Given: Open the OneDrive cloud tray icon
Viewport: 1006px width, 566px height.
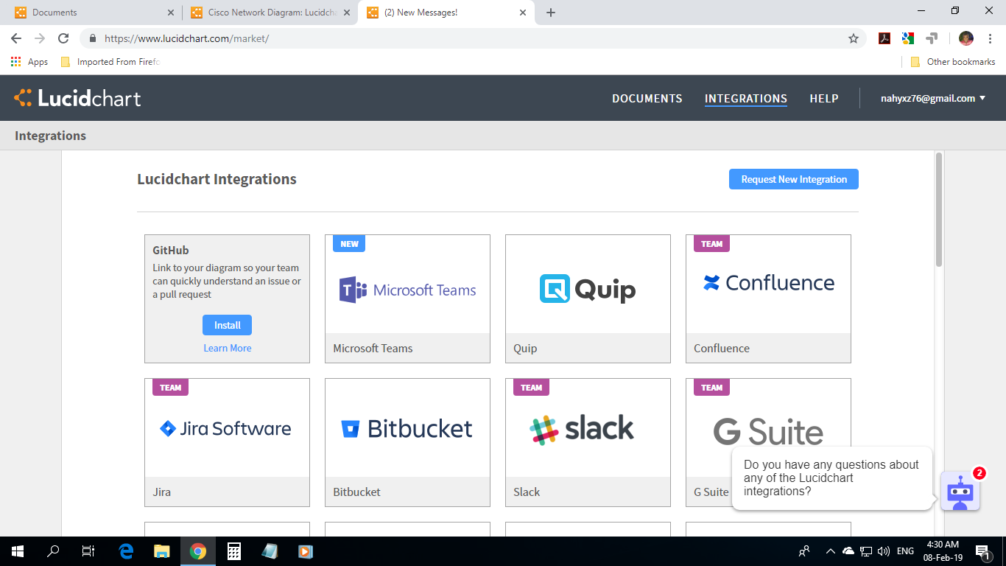Looking at the screenshot, I should (848, 551).
